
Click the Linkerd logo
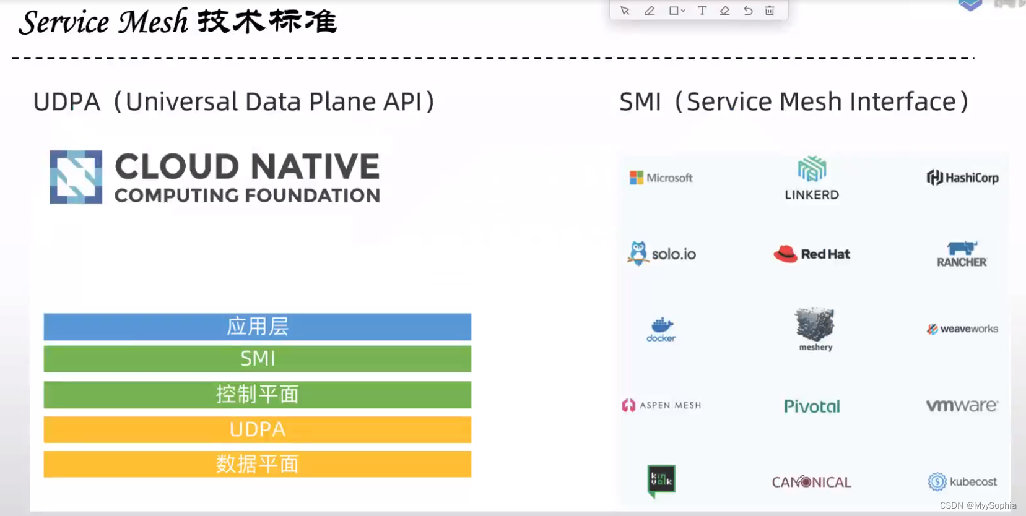[x=812, y=178]
